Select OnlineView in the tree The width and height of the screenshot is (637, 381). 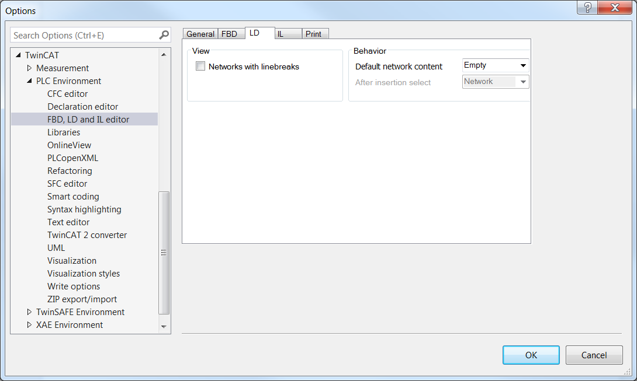coord(69,145)
